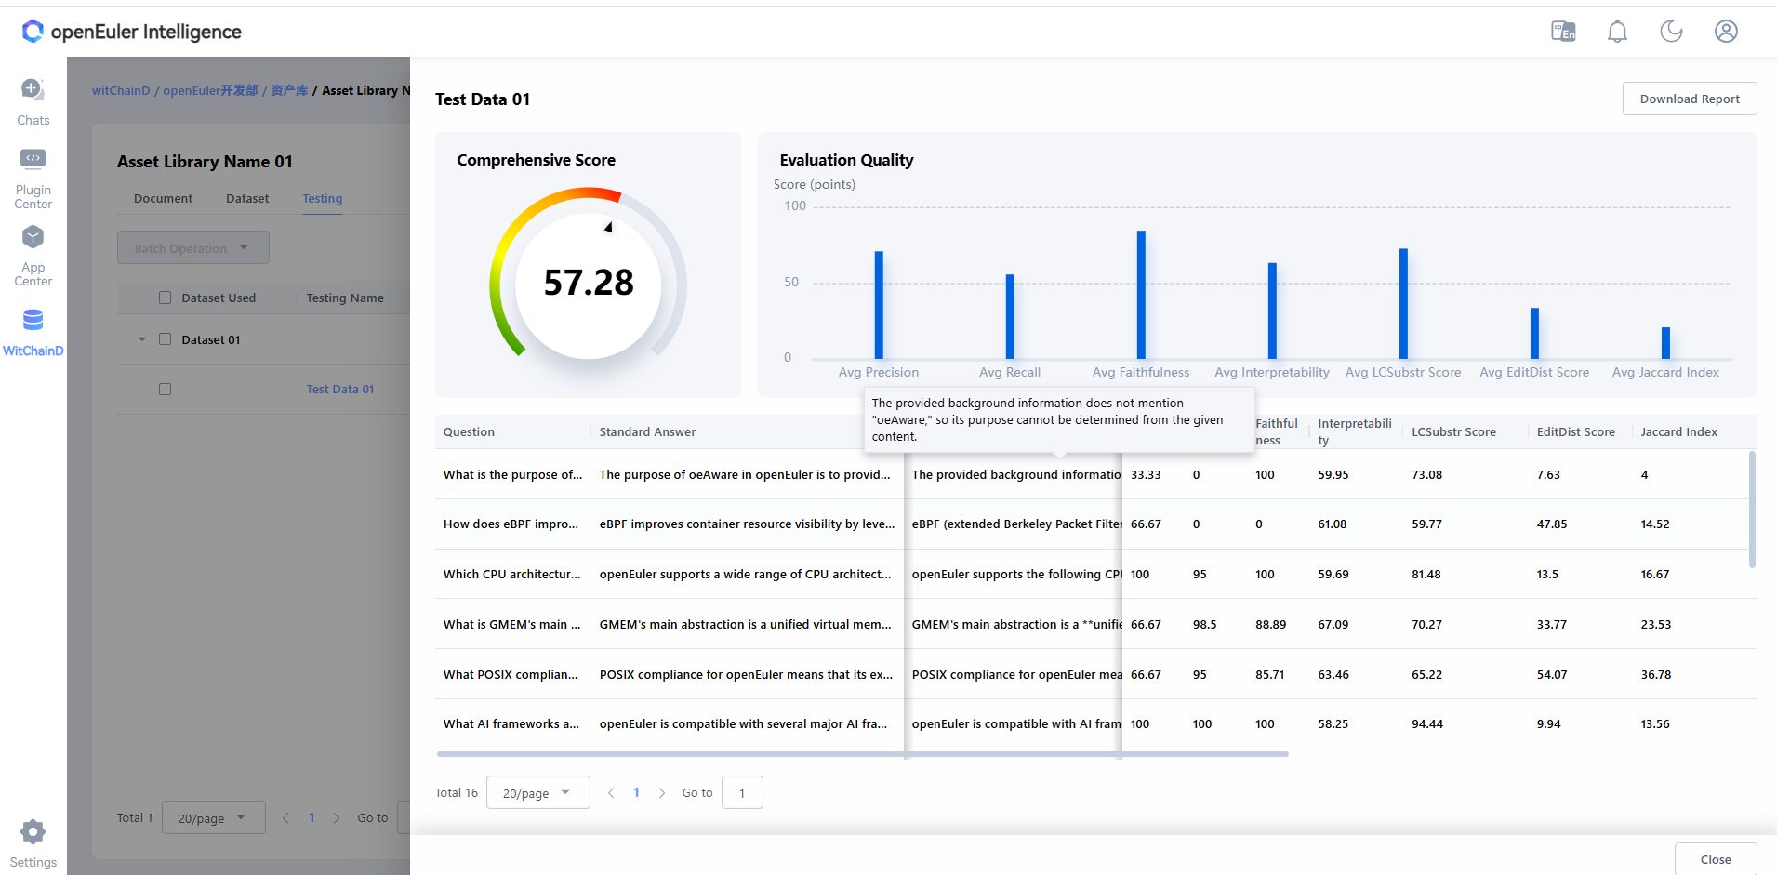The width and height of the screenshot is (1777, 875).
Task: Collapse the Dataset 01 row
Action: (142, 339)
